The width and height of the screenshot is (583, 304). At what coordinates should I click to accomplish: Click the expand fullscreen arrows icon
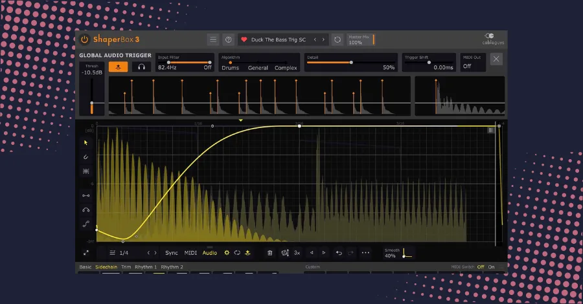[x=86, y=253]
